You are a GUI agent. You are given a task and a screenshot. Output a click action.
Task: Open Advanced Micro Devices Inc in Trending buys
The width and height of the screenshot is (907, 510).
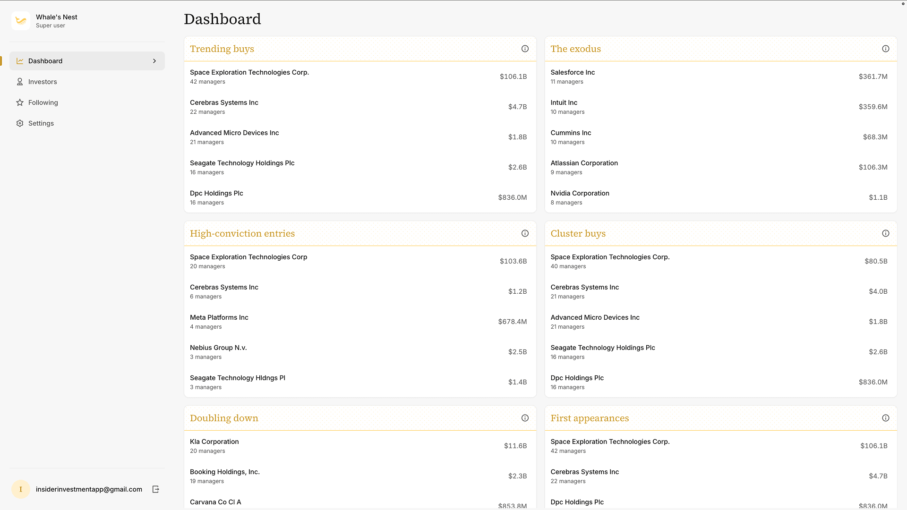360,137
